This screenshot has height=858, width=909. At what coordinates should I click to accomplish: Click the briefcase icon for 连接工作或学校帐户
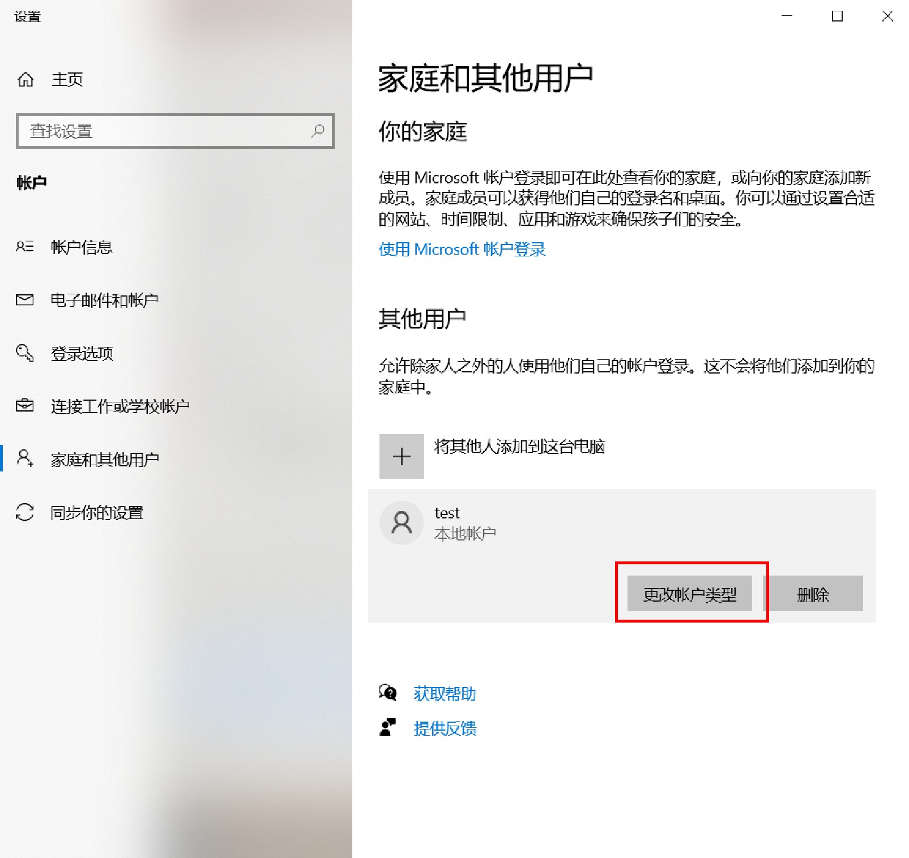pyautogui.click(x=25, y=406)
